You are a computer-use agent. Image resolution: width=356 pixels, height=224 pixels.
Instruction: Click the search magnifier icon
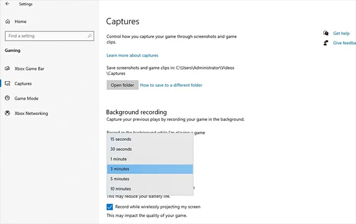coord(90,36)
